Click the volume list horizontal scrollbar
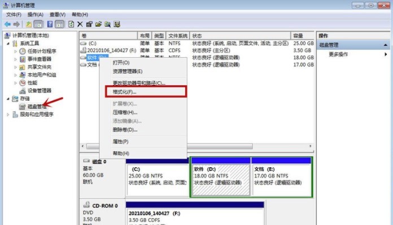393x225 pixels. (197, 146)
